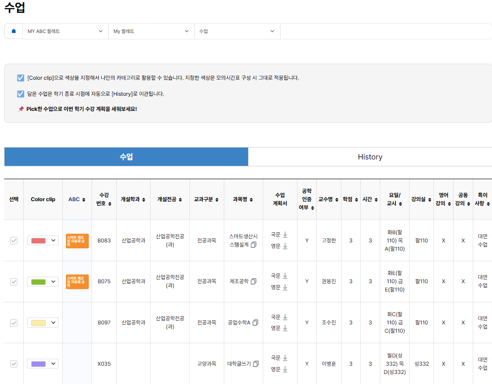The image size is (492, 384).
Task: Download the 영문 syllabus for 제조공학
Action: coord(285,287)
